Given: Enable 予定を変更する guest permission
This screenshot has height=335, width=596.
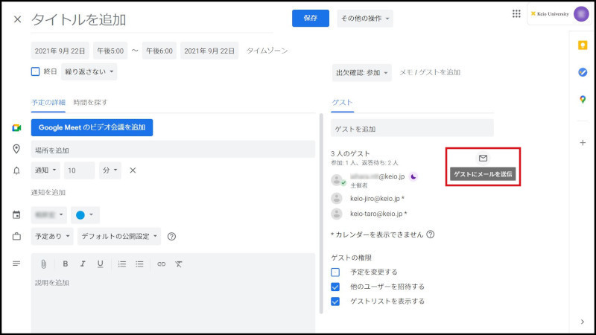Looking at the screenshot, I should pos(335,272).
